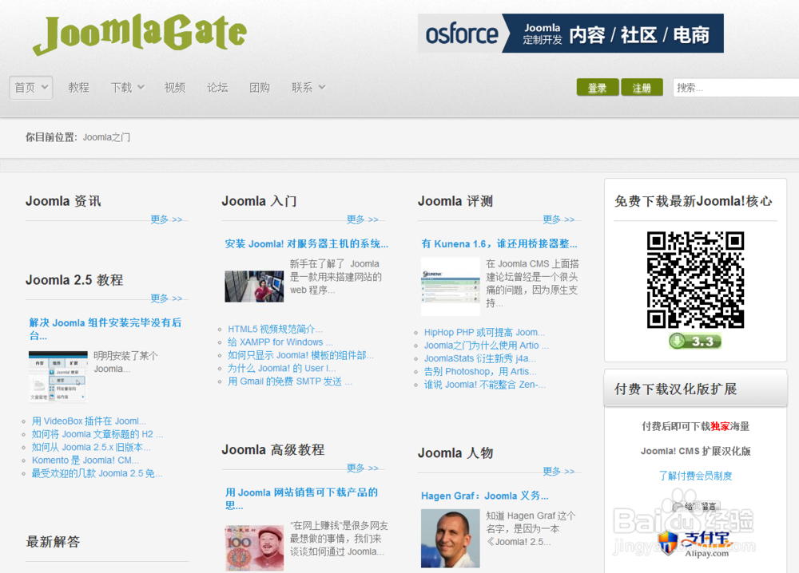Open 更多 link under Joomla 高级教程

click(x=362, y=468)
